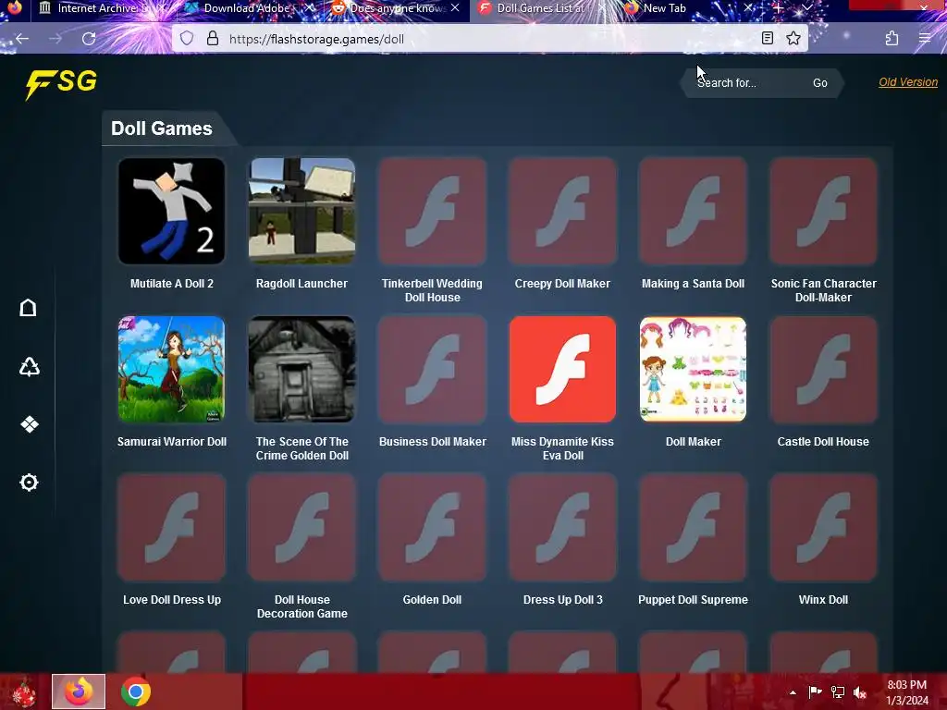
Task: Open Doll House Decoration Game icon
Action: tap(302, 527)
